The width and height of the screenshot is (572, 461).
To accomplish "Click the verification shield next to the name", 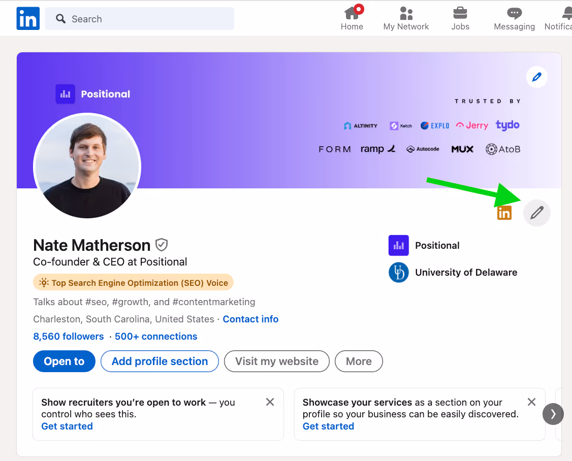I will pos(161,245).
